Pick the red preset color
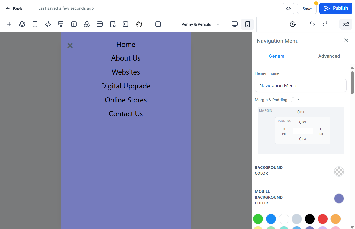 pyautogui.click(x=322, y=219)
